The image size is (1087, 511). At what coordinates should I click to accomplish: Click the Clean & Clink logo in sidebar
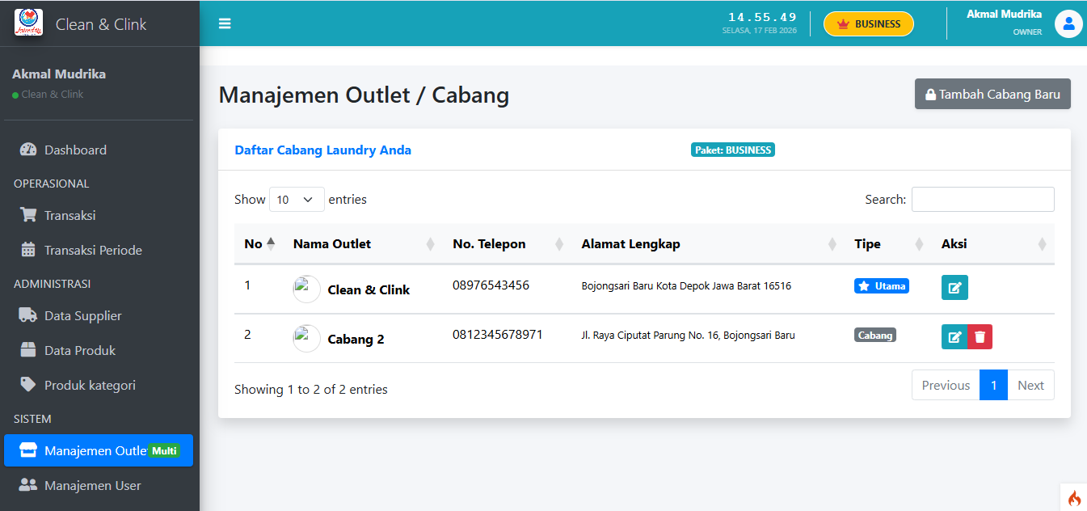[28, 23]
